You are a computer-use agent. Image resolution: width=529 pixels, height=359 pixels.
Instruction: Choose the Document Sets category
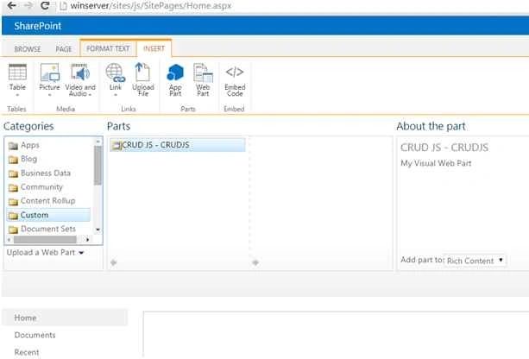48,229
